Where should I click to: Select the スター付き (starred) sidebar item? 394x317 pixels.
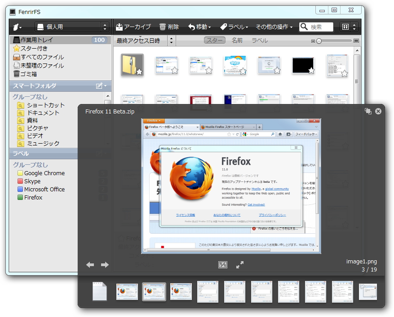coord(35,48)
